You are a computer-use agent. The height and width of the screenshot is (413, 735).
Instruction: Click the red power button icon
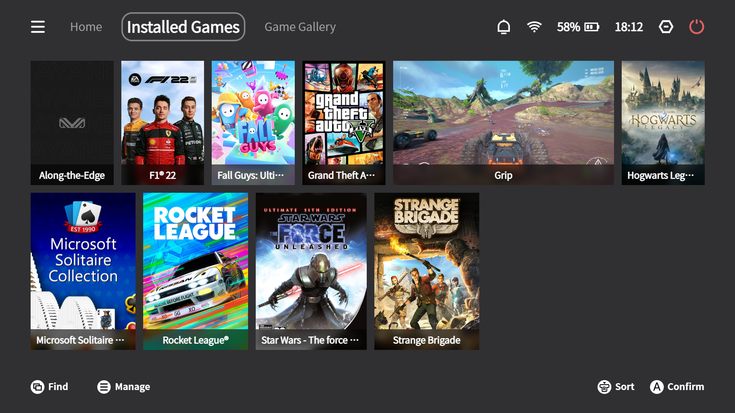coord(697,27)
